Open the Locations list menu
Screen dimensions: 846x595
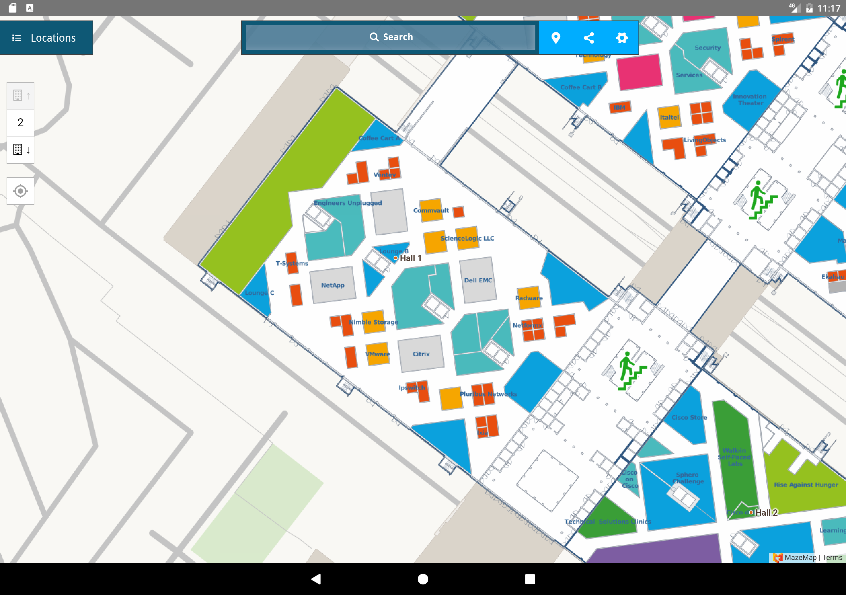46,38
